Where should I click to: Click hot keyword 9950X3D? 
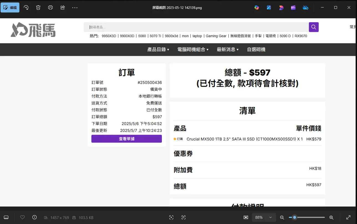pyautogui.click(x=109, y=36)
